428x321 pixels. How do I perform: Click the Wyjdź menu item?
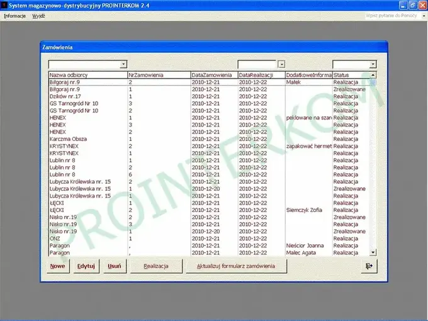[x=38, y=16]
